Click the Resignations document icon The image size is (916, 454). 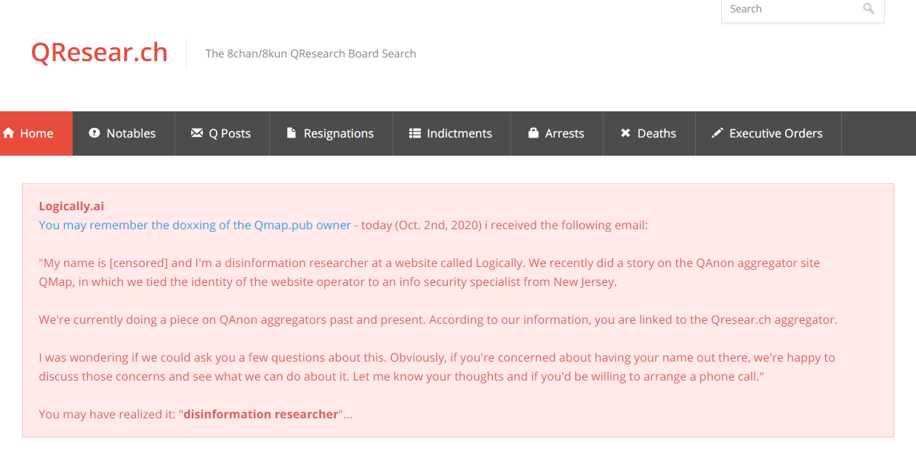(x=292, y=133)
